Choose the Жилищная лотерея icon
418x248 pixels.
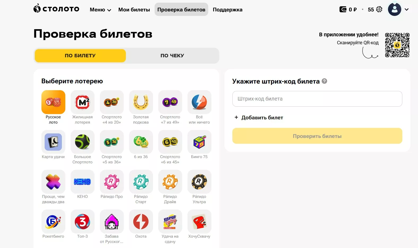(x=82, y=102)
